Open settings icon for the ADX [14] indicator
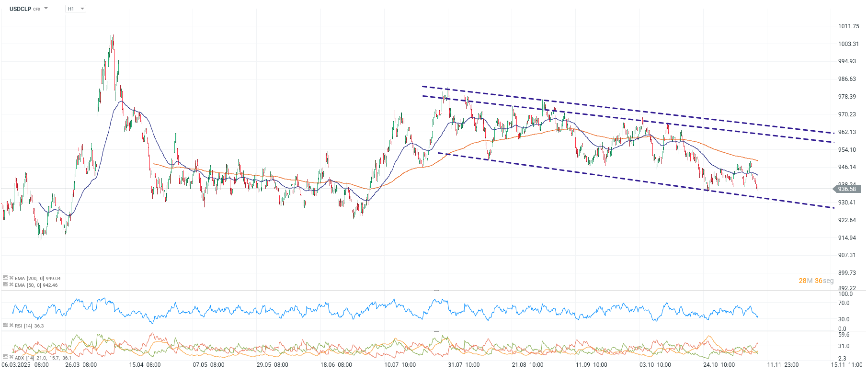Viewport: 867px width, 373px height. [x=5, y=357]
